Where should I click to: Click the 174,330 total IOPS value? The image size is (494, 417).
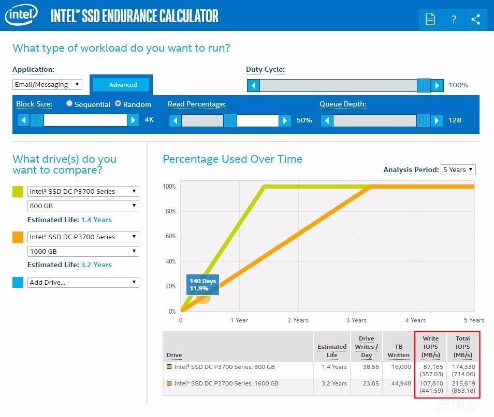coord(463,367)
